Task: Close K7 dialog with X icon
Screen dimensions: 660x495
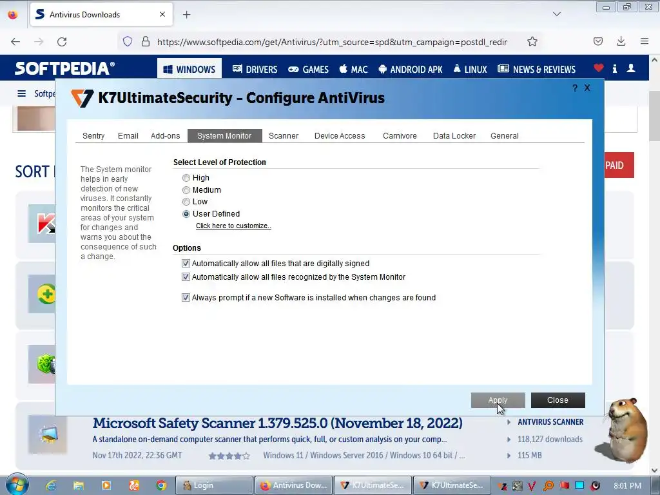Action: (587, 88)
